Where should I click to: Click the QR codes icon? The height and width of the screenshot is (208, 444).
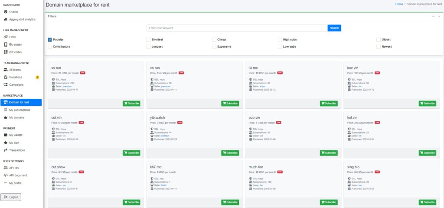tap(5, 52)
